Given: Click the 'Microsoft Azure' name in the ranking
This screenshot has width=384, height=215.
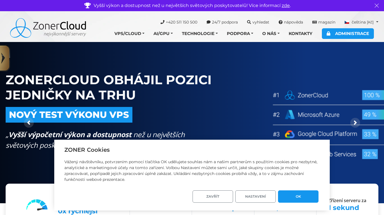Looking at the screenshot, I should [319, 115].
